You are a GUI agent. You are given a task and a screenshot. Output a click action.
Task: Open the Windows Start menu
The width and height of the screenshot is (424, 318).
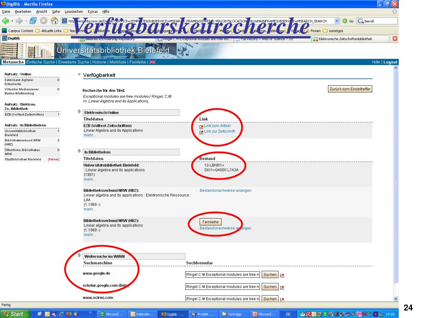(x=15, y=314)
